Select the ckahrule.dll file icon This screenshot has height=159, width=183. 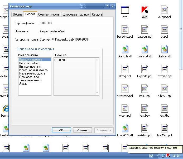click(125, 49)
